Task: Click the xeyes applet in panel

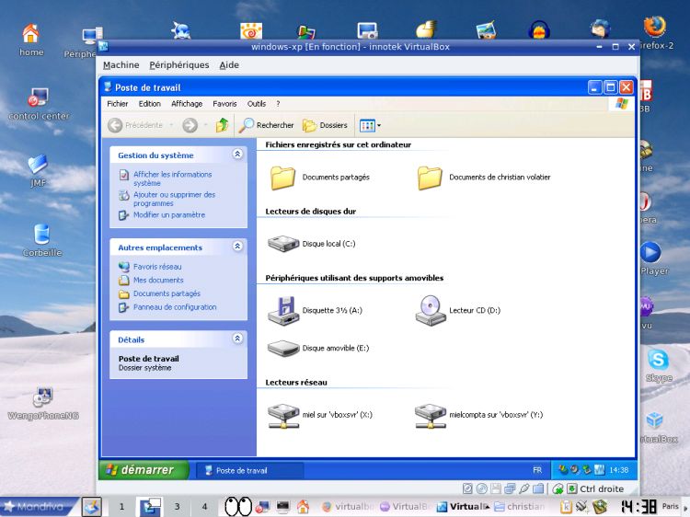Action: [238, 507]
